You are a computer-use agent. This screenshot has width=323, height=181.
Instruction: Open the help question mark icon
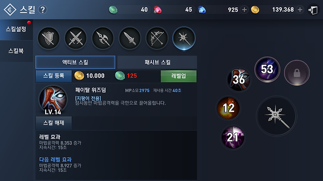[43, 10]
